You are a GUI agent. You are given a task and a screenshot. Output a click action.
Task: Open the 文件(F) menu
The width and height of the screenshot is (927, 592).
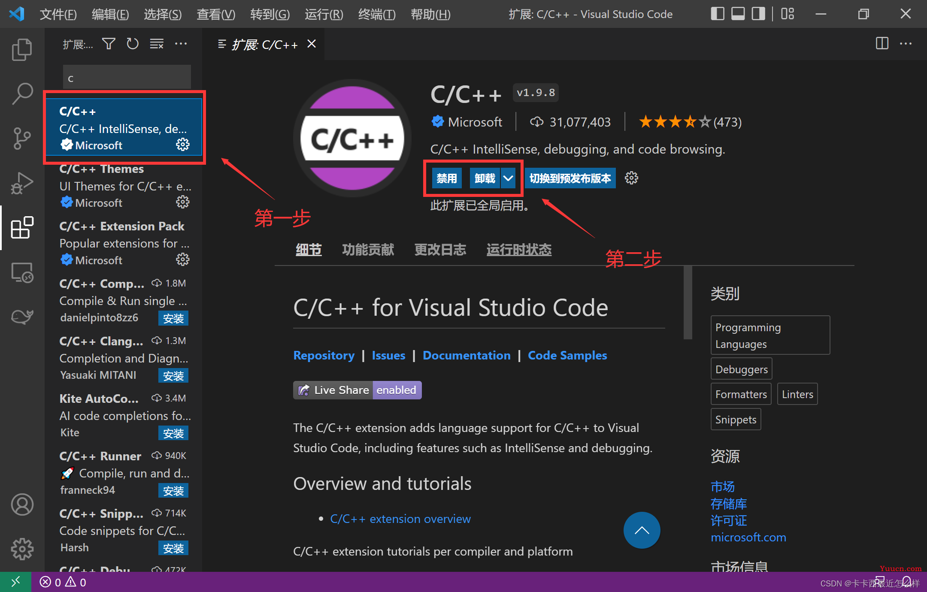pyautogui.click(x=58, y=14)
